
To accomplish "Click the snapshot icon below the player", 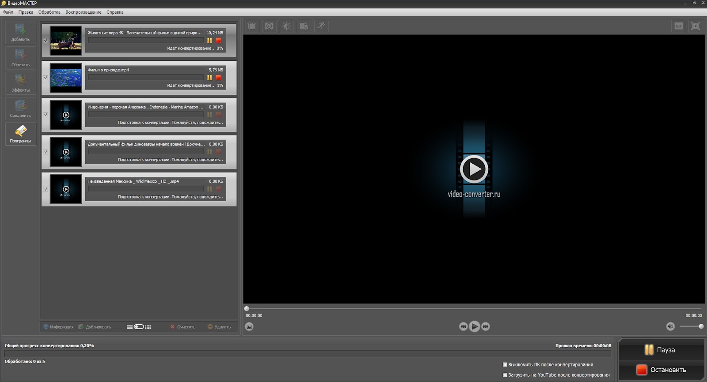I will [249, 326].
